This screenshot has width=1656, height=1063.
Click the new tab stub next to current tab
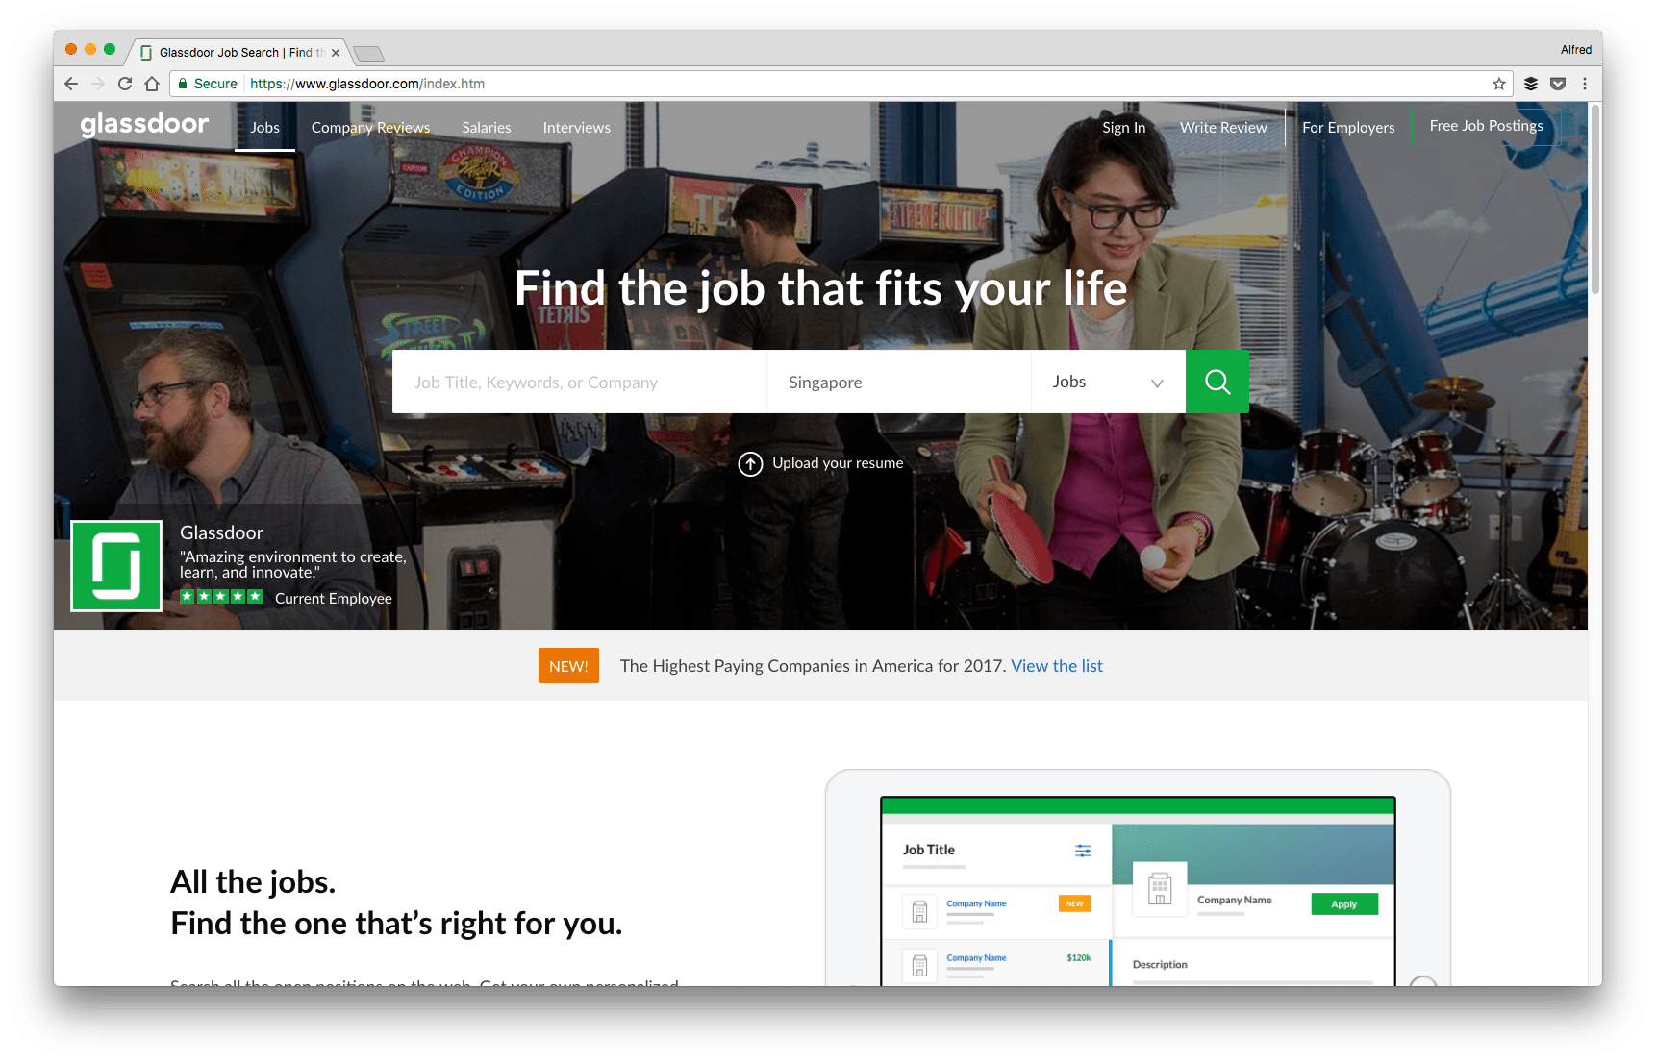368,53
